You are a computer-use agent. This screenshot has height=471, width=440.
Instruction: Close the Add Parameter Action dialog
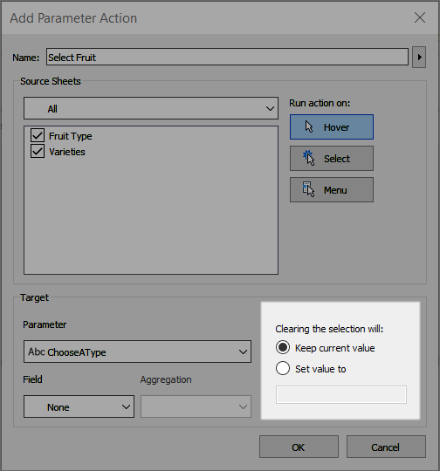click(x=420, y=17)
